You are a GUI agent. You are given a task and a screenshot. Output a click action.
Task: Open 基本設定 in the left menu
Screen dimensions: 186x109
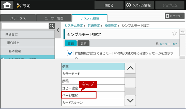tap(27, 51)
